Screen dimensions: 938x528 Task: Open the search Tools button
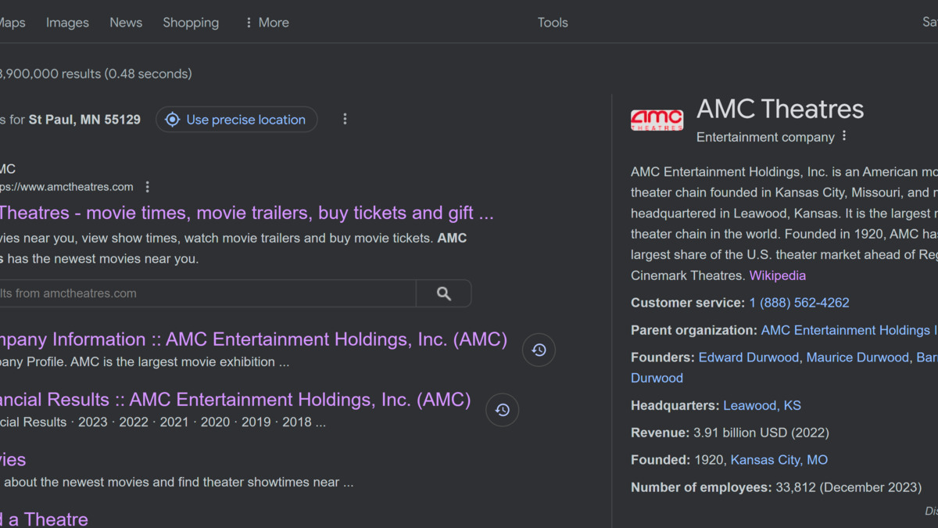pos(553,23)
